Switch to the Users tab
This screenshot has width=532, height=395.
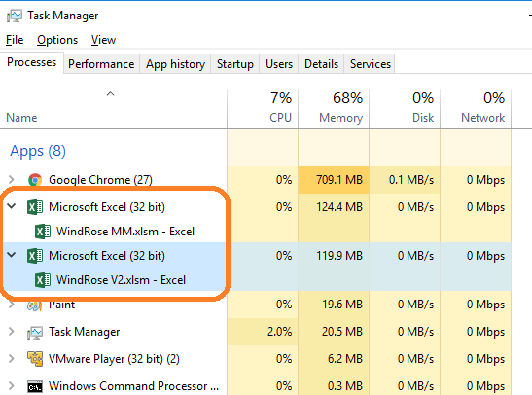(x=279, y=64)
